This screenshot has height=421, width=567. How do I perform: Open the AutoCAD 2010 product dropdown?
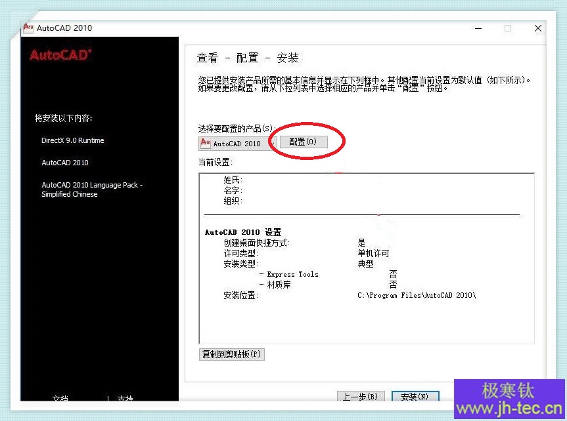238,144
